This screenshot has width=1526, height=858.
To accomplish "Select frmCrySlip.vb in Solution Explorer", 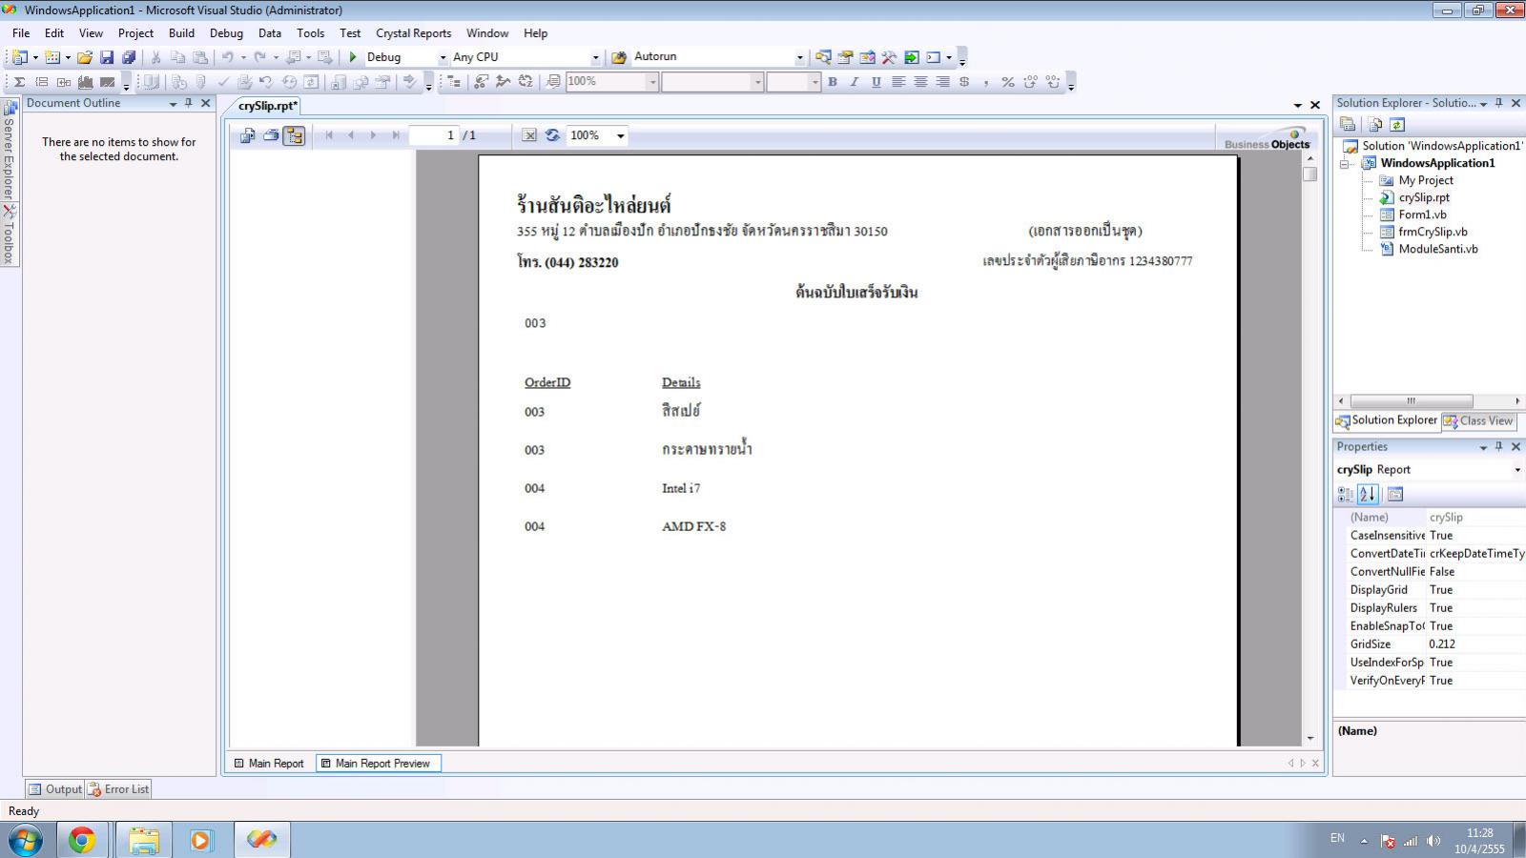I will click(1433, 232).
